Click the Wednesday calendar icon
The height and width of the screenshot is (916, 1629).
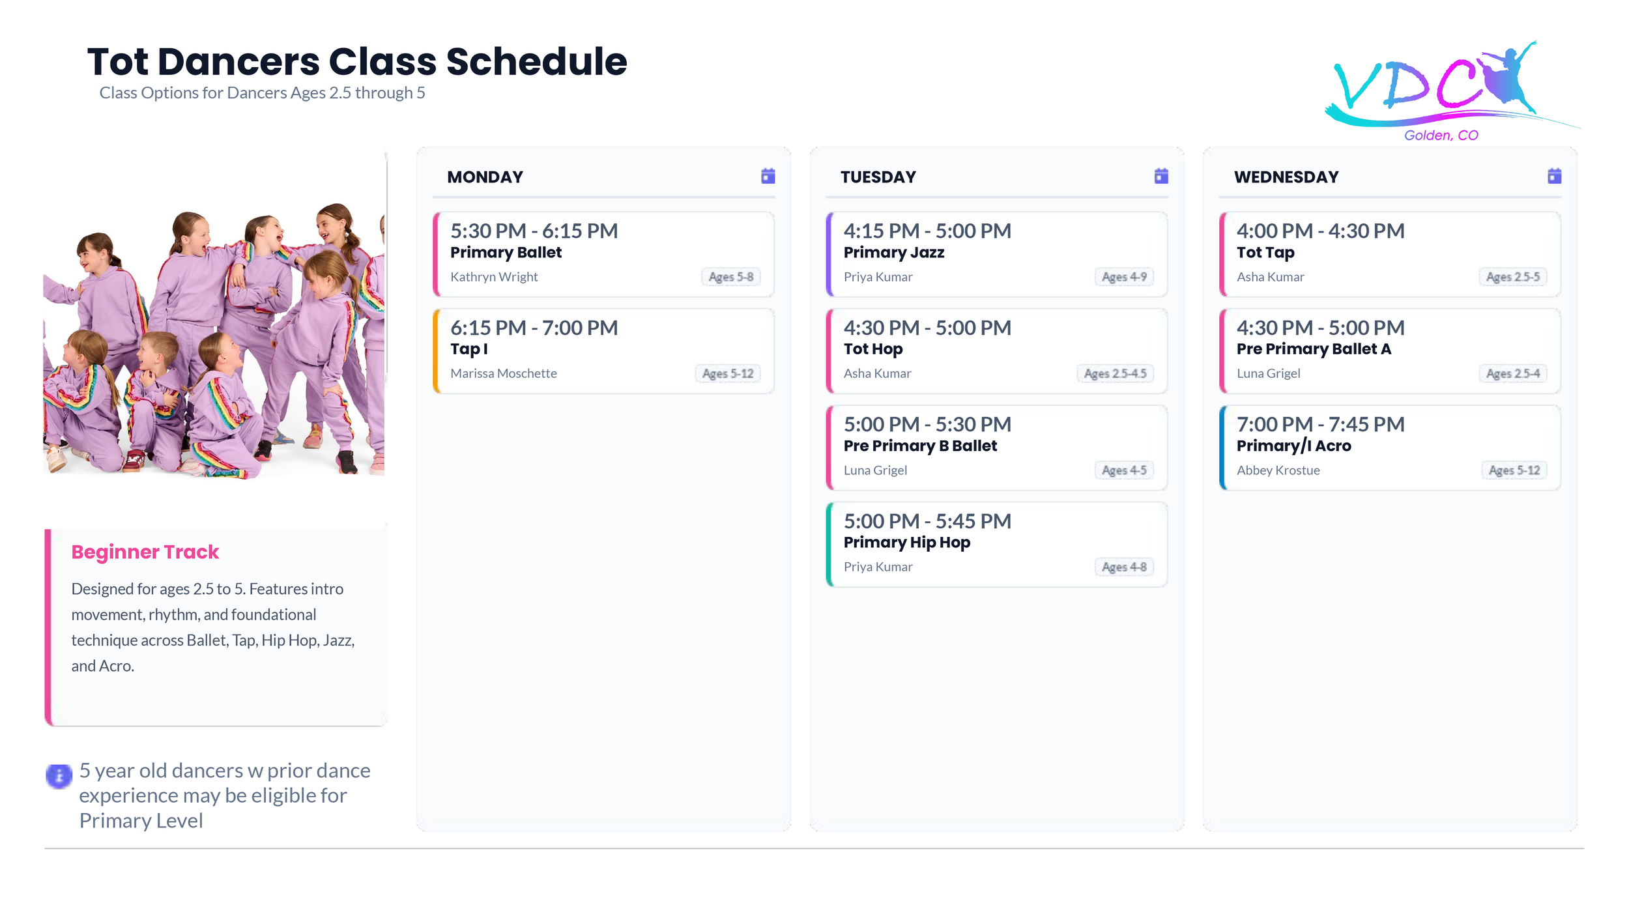[x=1554, y=176]
